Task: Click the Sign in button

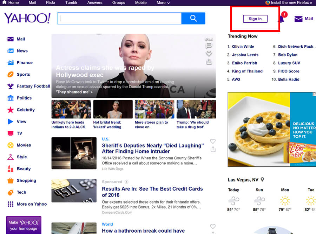Action: (x=255, y=19)
